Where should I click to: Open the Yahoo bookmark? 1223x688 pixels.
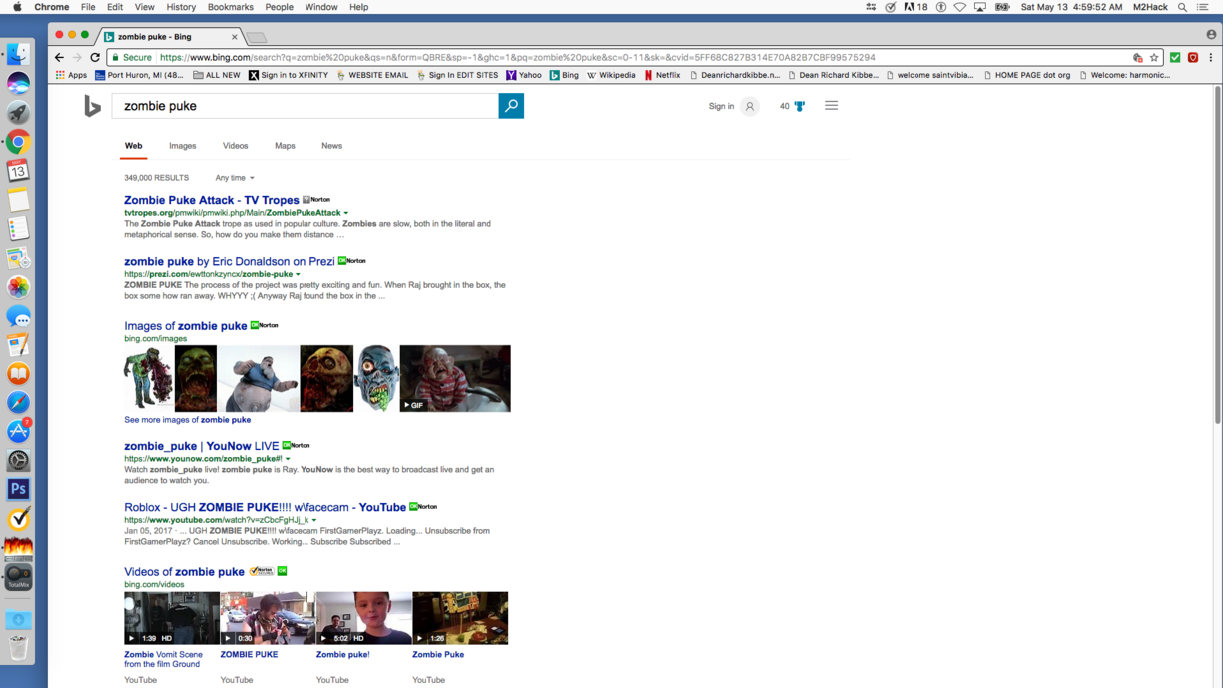point(524,75)
